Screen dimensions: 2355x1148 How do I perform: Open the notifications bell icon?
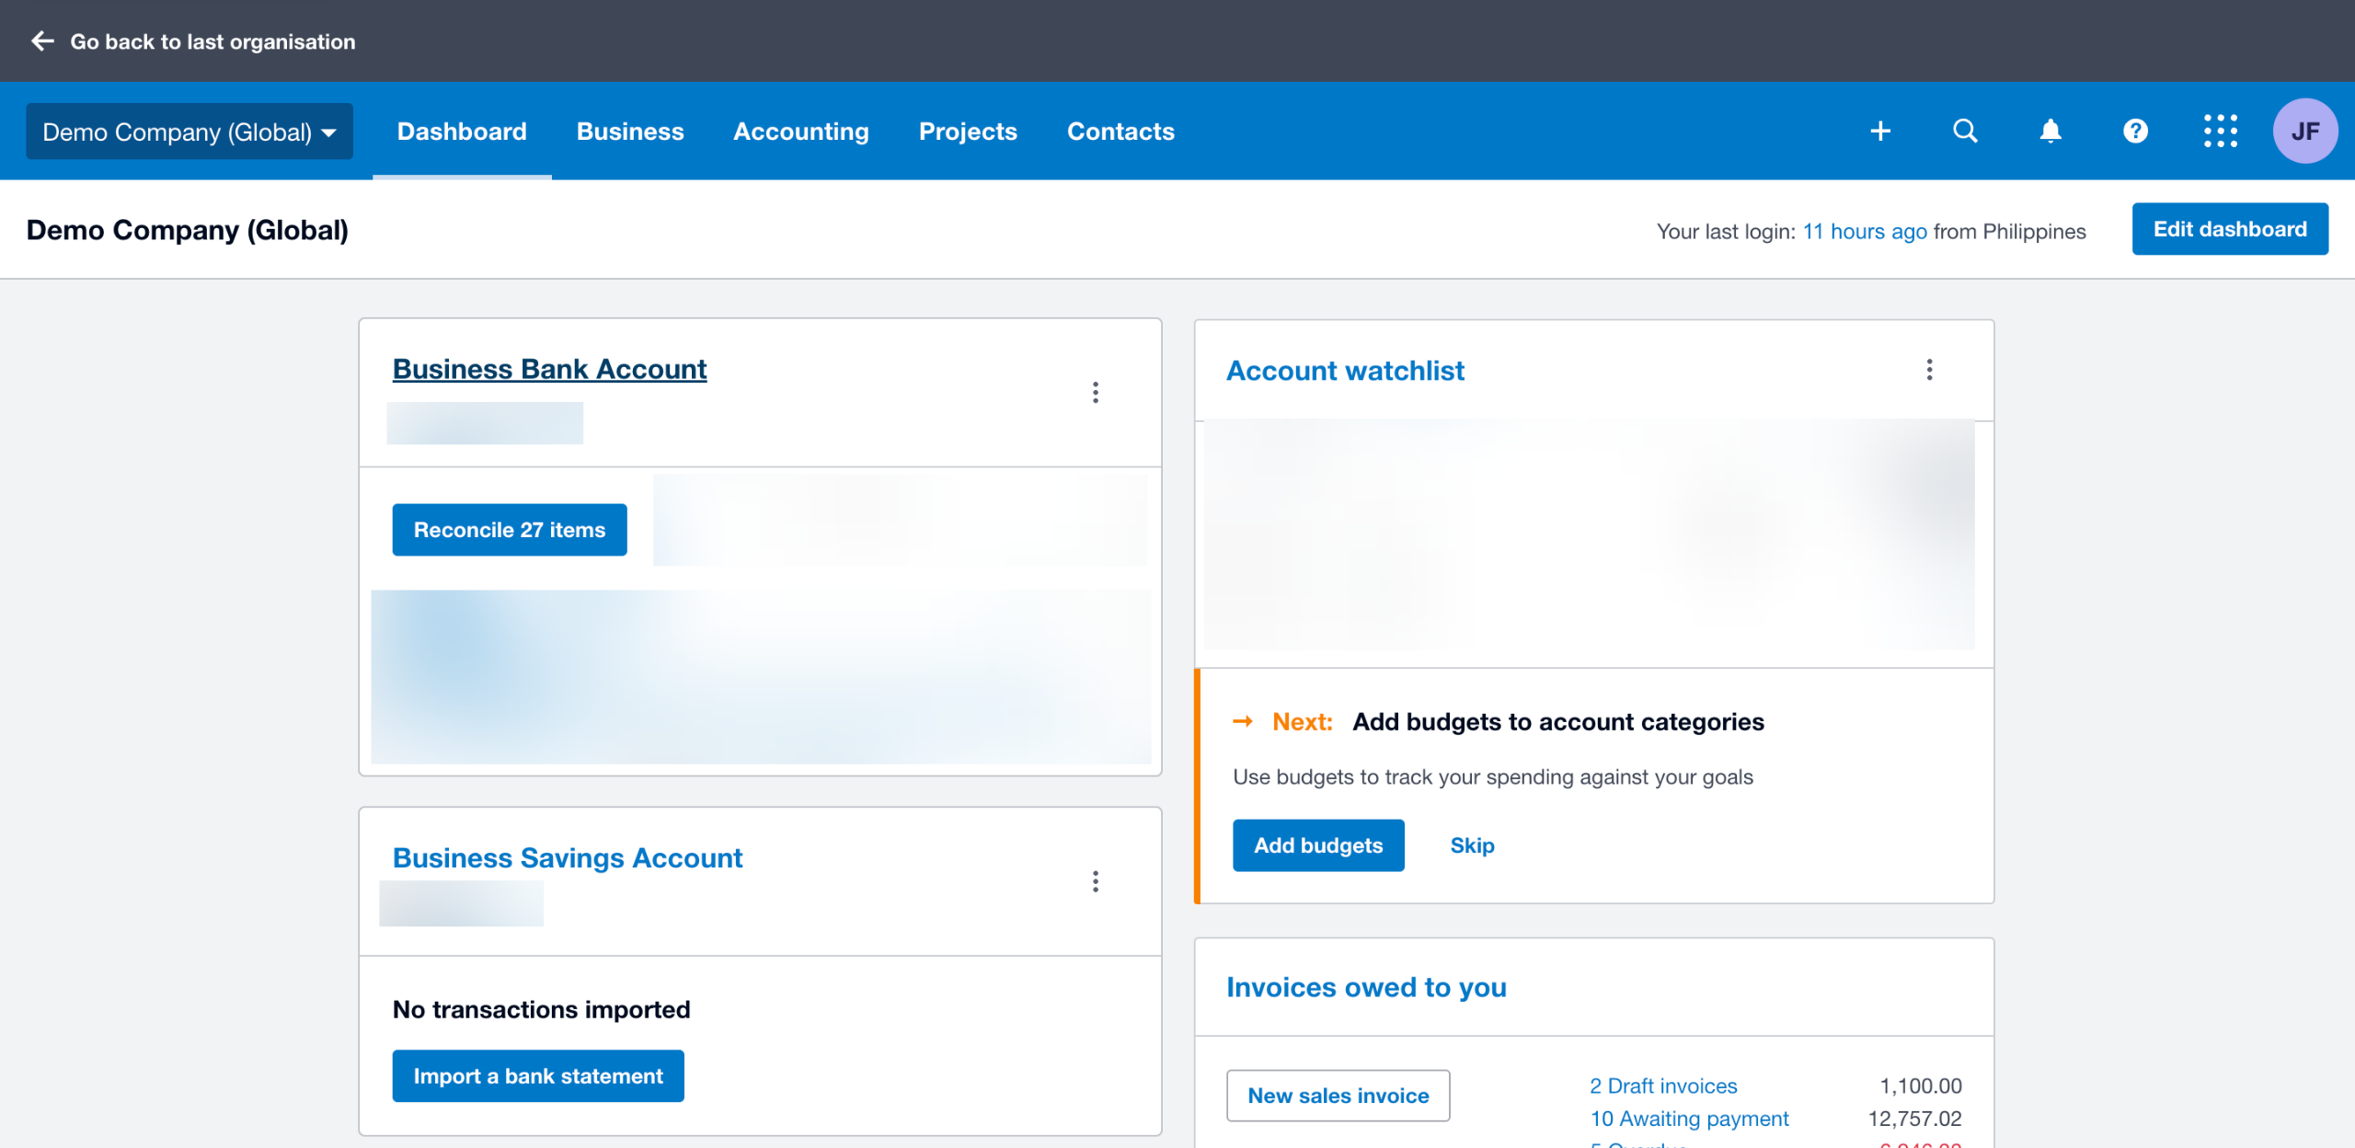2051,132
